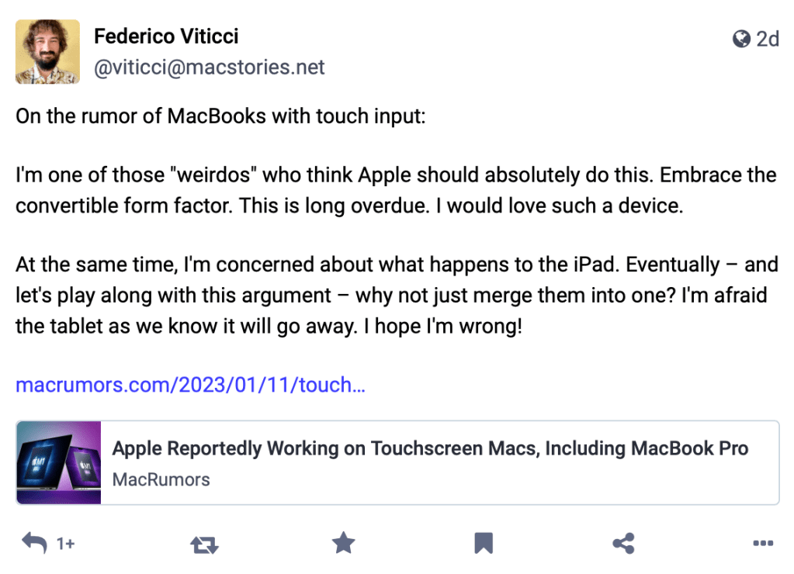Click the MacRumors source label
The image size is (794, 574).
pyautogui.click(x=161, y=479)
